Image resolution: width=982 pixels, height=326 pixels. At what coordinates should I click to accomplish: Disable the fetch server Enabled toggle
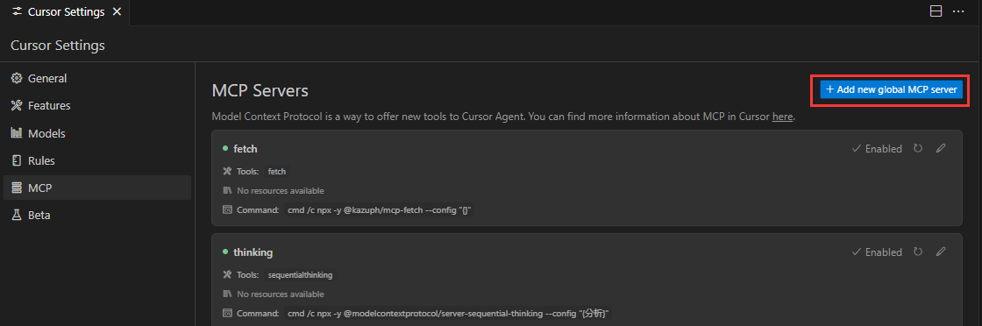tap(877, 148)
